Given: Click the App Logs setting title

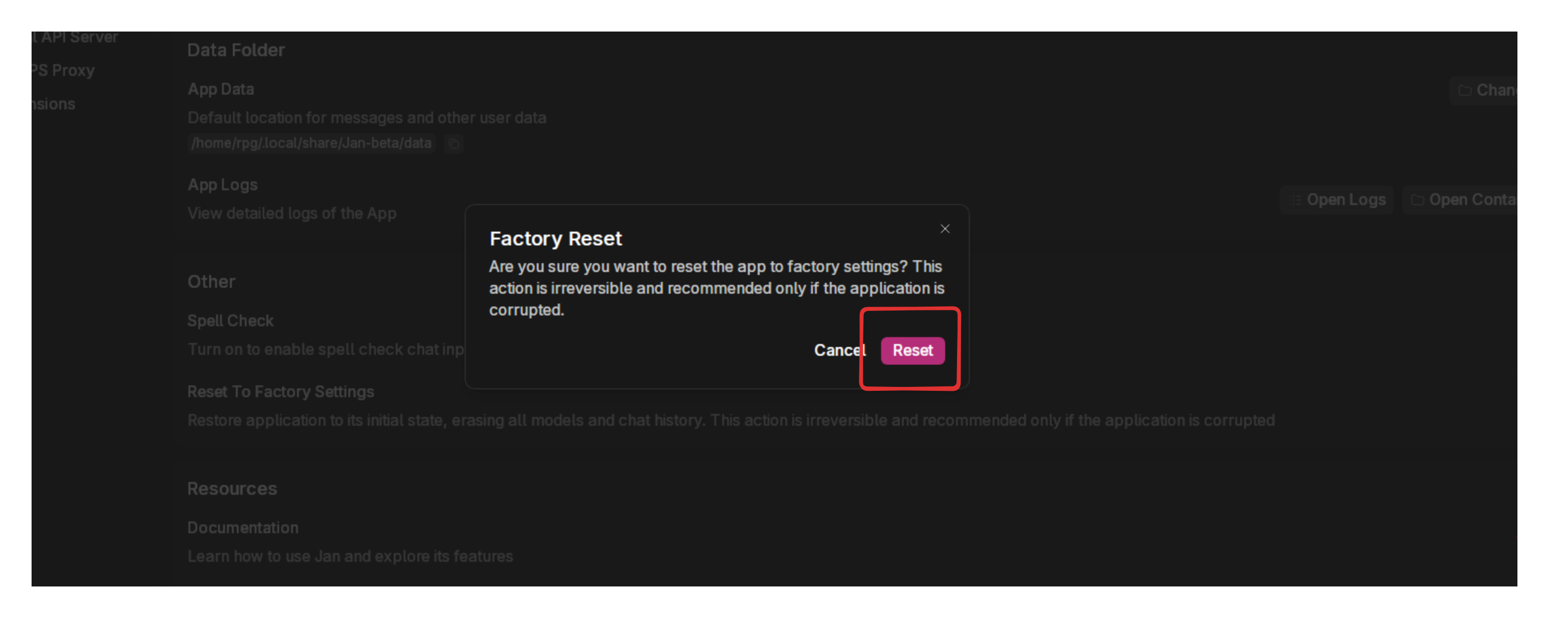Looking at the screenshot, I should point(222,185).
